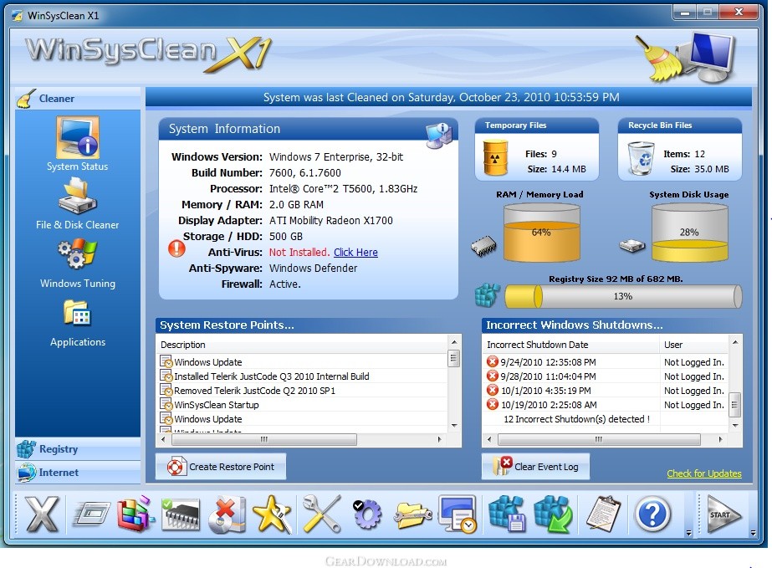Click the Check for Updates link

(x=703, y=473)
